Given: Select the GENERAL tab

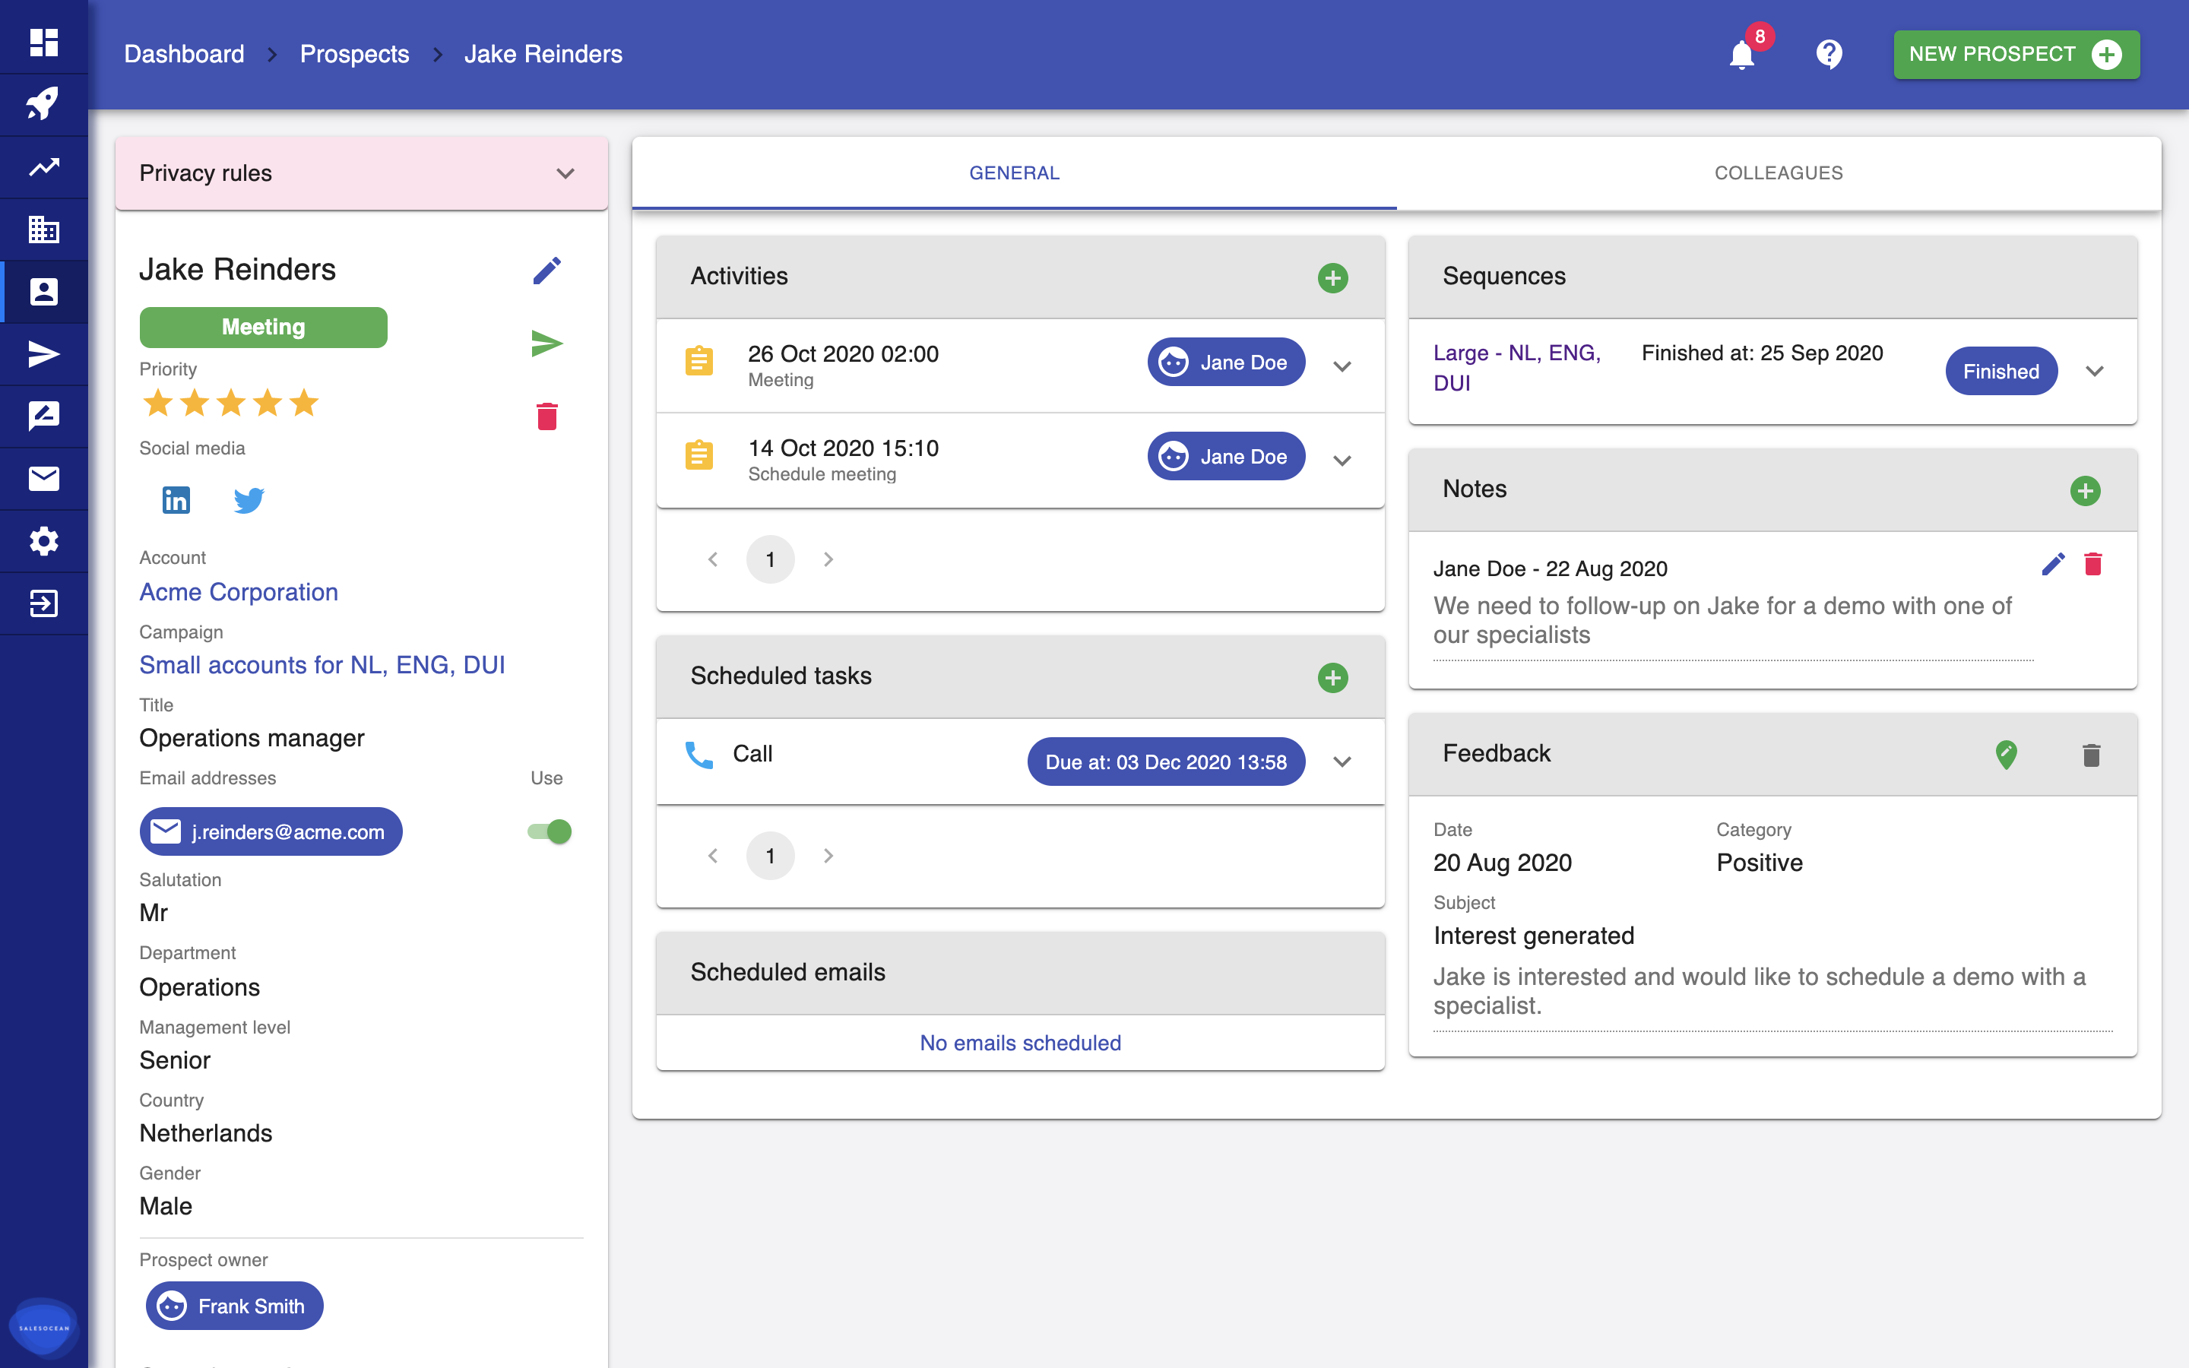Looking at the screenshot, I should [1013, 172].
